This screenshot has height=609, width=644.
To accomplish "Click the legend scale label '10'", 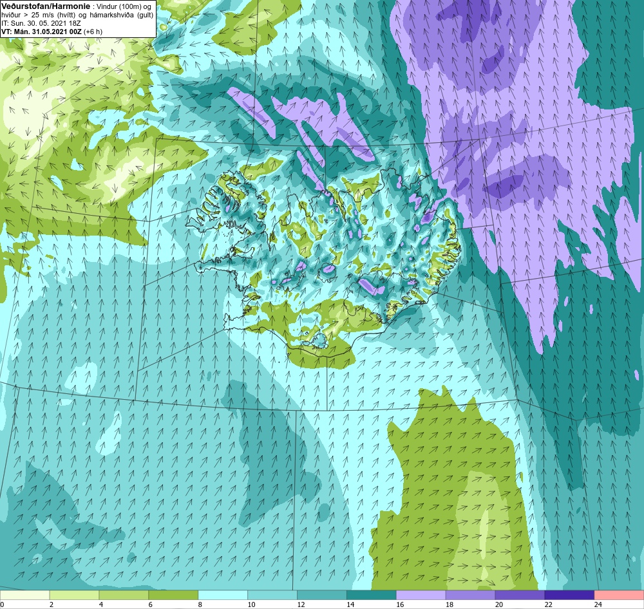I will click(x=251, y=604).
